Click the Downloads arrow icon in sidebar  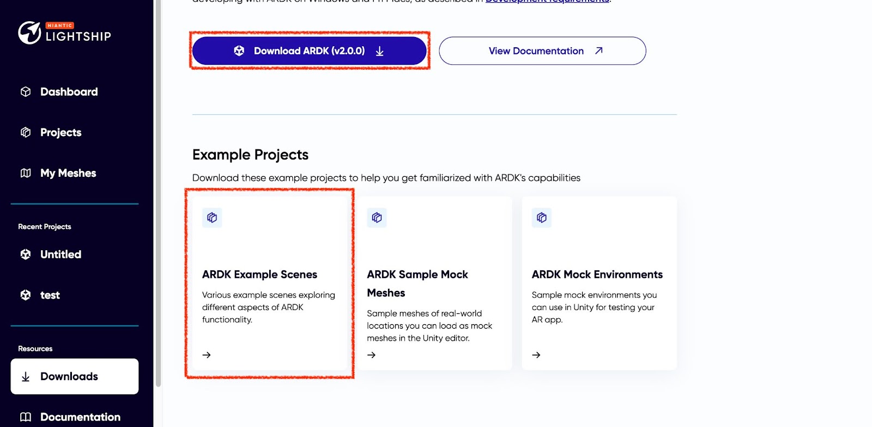tap(26, 376)
